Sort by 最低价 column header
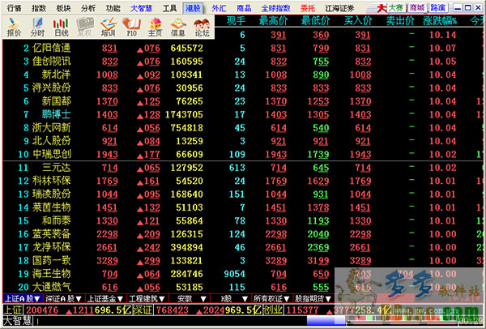 pyautogui.click(x=316, y=21)
